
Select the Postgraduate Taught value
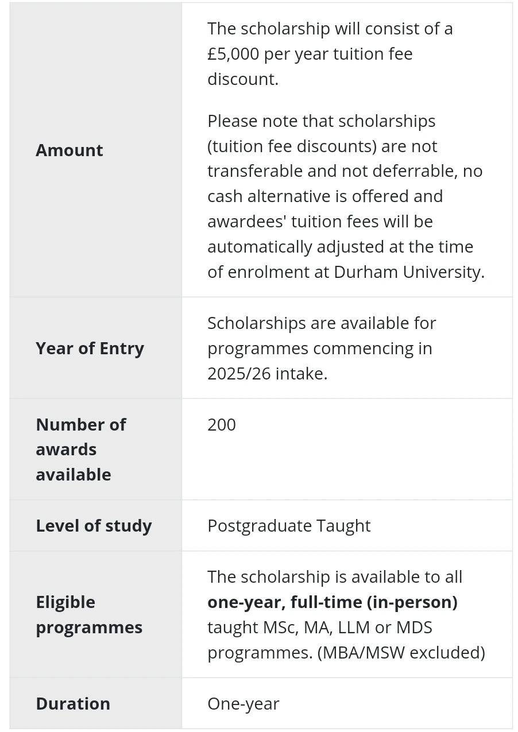289,525
